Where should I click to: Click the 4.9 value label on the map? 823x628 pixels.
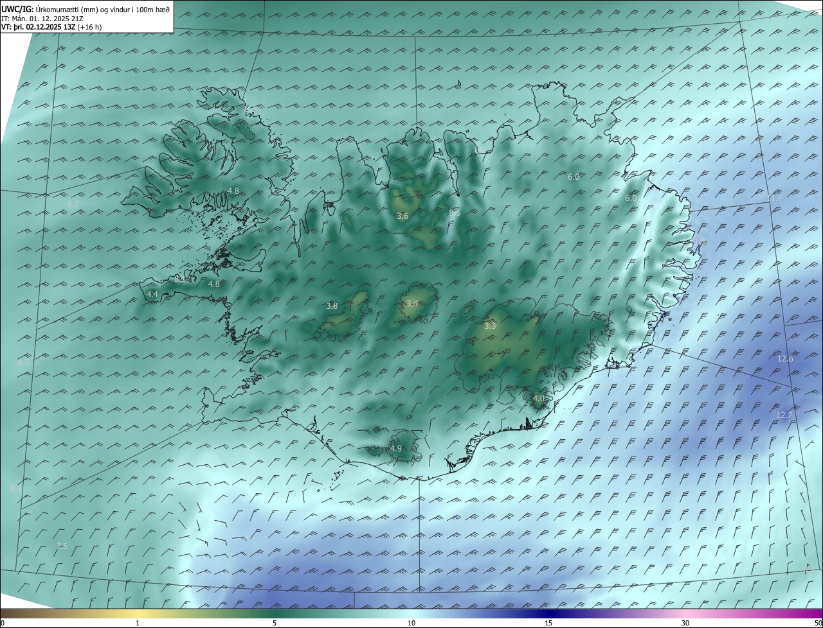396,448
